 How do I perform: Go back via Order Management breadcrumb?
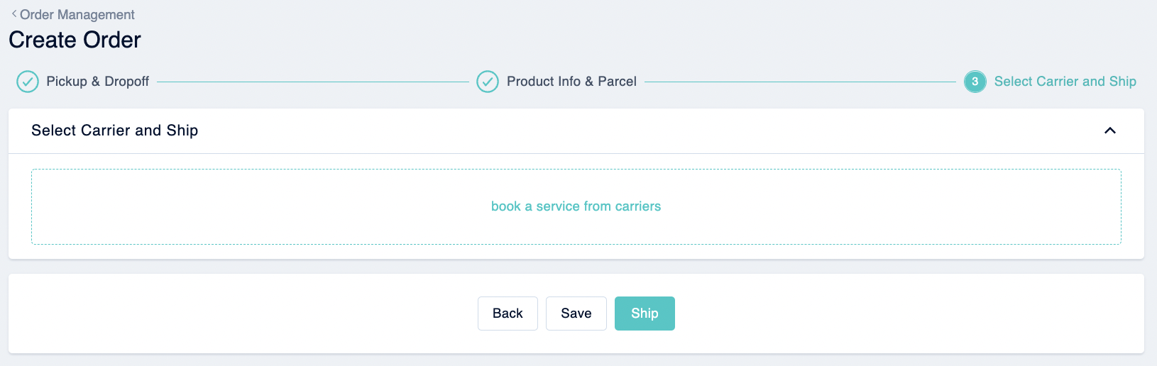[77, 14]
